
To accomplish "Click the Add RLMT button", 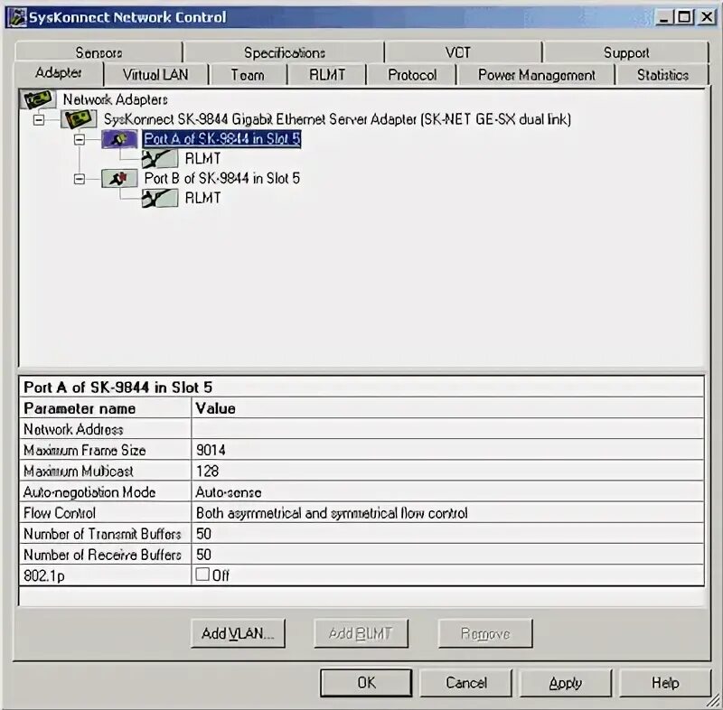I will click(x=361, y=633).
